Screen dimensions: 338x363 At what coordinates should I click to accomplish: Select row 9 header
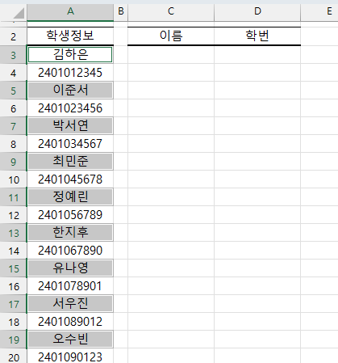(x=13, y=162)
